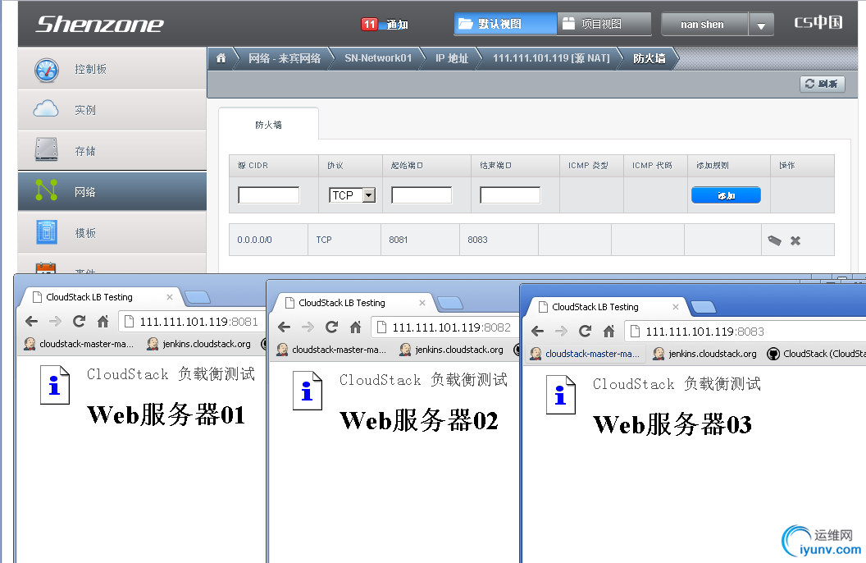Click the 结束端口 end port input field

coord(510,195)
